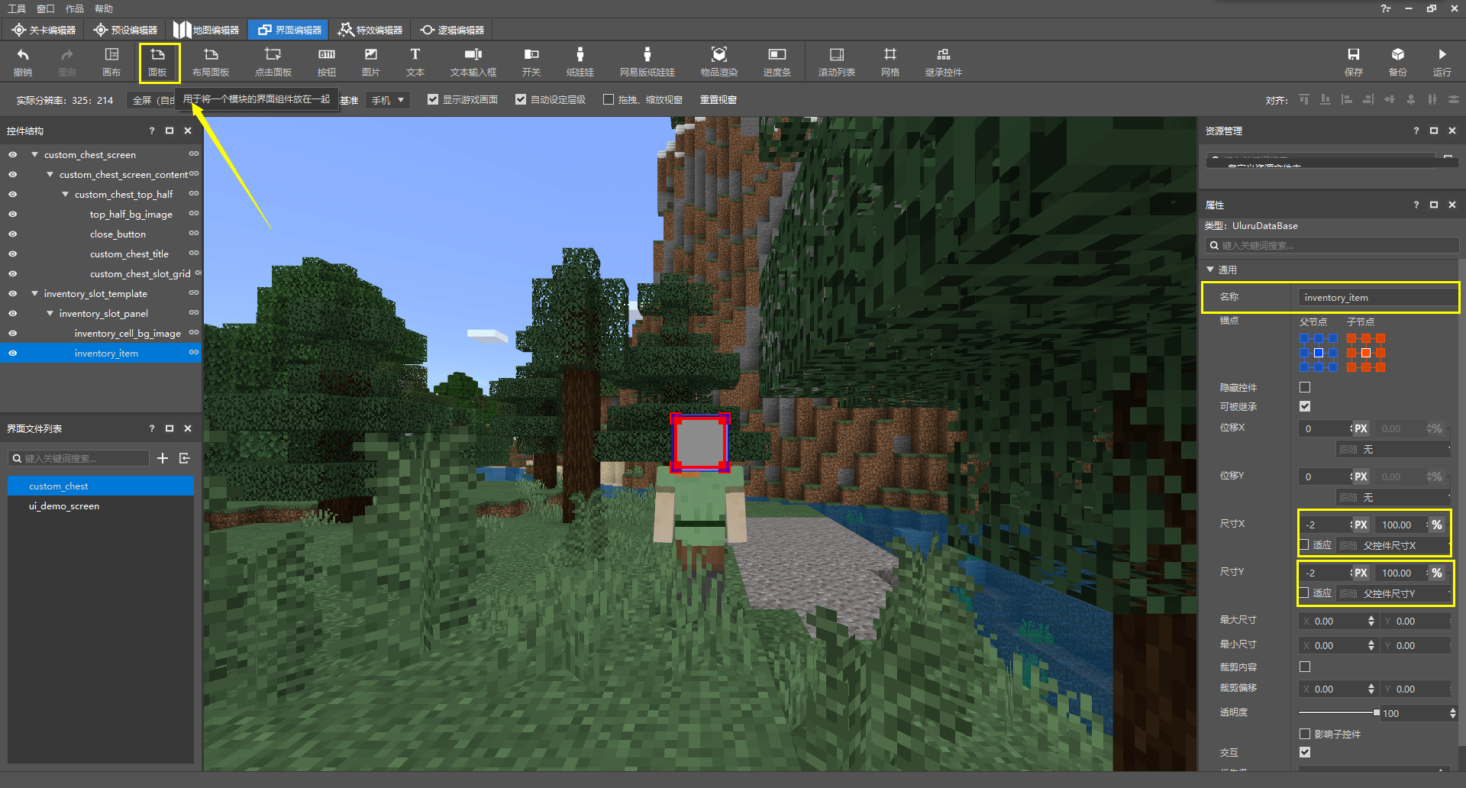Add a new UI file with plus icon
The image size is (1466, 788).
point(163,458)
